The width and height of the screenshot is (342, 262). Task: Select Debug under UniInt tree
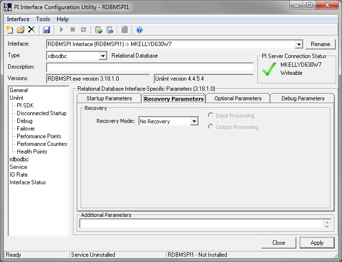tap(24, 121)
